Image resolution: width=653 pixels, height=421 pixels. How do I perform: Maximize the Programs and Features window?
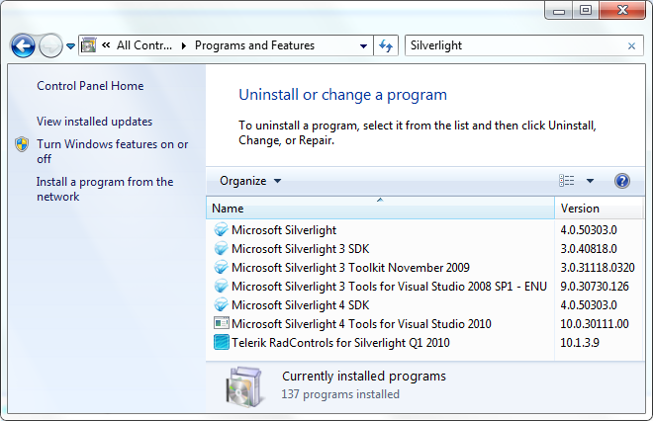point(586,11)
